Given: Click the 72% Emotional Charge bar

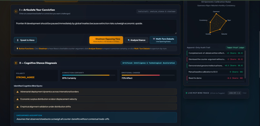Looking at the screenshot, I should coord(148,75).
